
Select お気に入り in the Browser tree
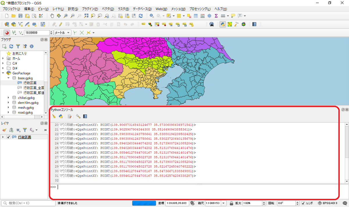19,53
